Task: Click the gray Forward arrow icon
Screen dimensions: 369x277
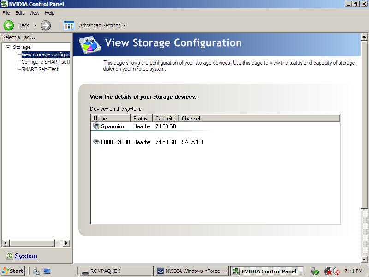Action: pyautogui.click(x=46, y=25)
